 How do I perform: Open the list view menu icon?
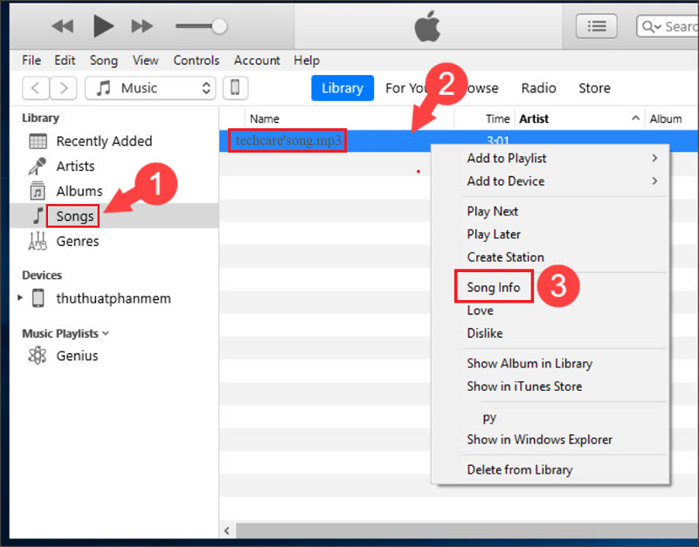tap(597, 26)
